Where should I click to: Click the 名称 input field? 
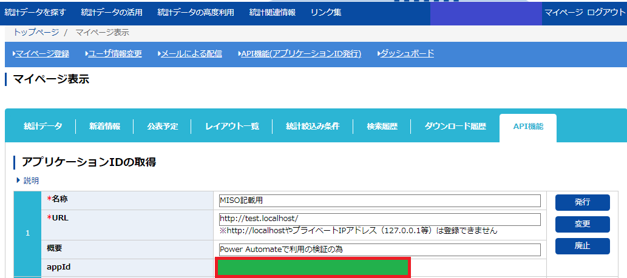(379, 200)
